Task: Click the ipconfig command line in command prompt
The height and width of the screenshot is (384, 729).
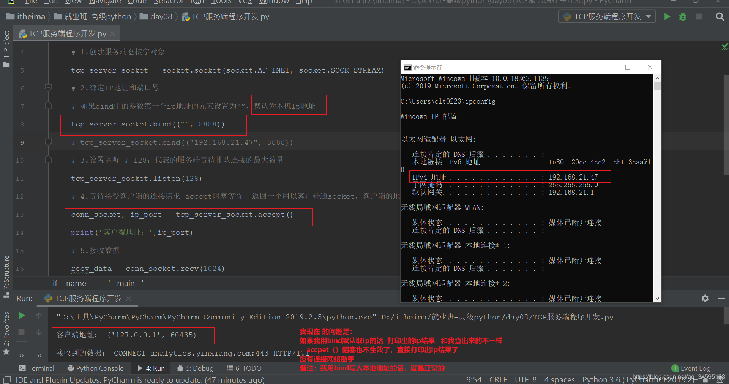Action: pos(448,101)
